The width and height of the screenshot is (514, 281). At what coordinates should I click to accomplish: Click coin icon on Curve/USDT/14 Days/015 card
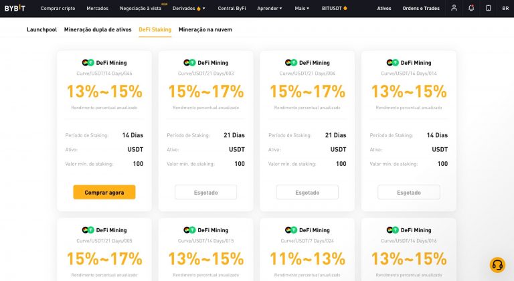(189, 230)
